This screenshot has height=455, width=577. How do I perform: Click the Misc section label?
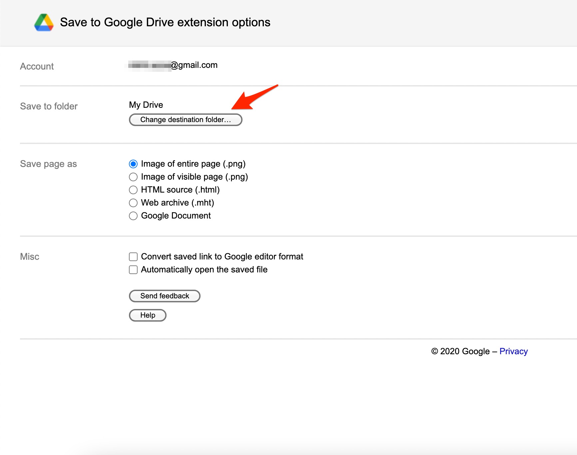tap(30, 256)
